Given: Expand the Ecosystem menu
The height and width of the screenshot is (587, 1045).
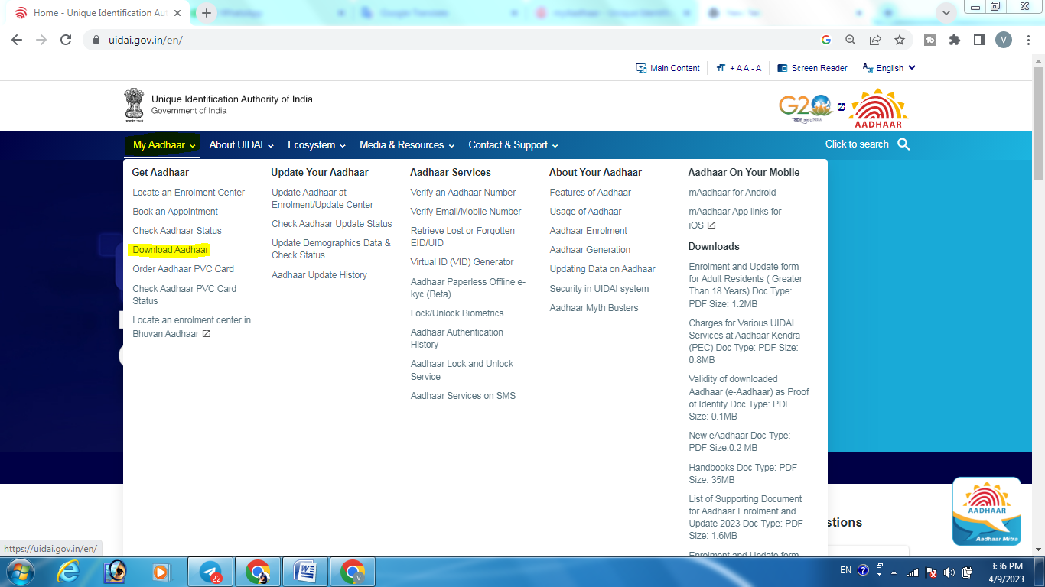Looking at the screenshot, I should tap(317, 144).
